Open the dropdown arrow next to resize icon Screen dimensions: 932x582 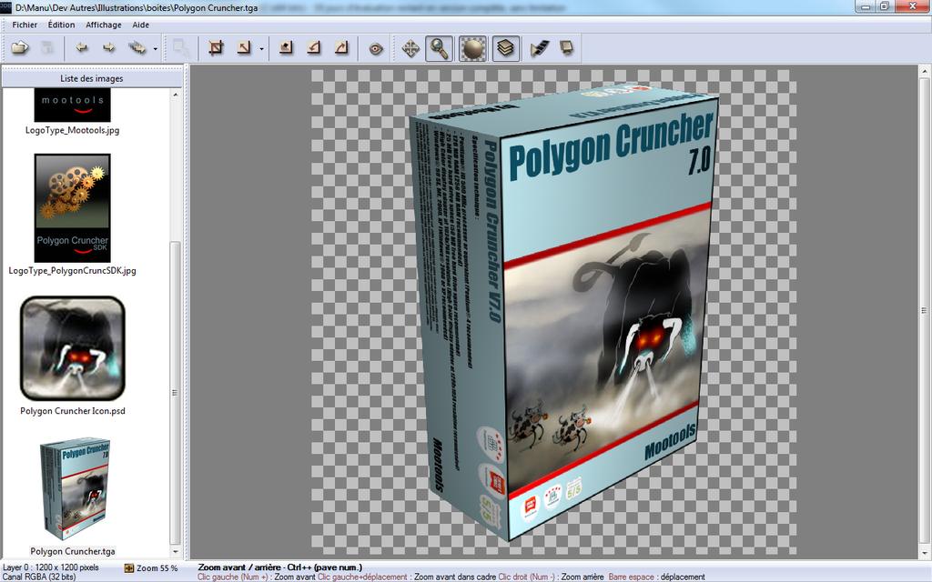(x=261, y=49)
